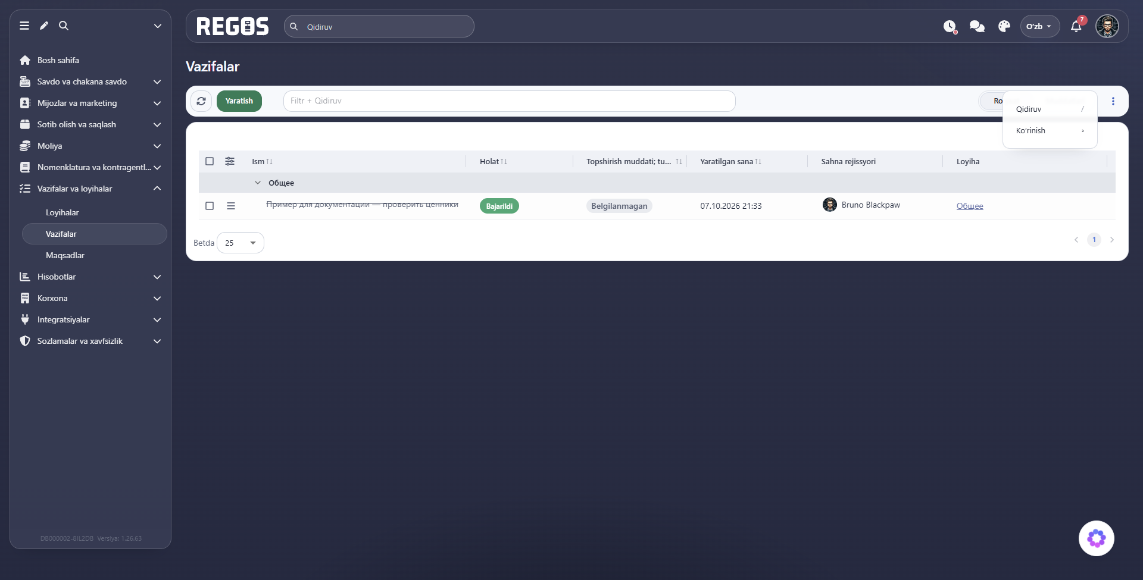Viewport: 1143px width, 580px height.
Task: Click the Filtr + Qidiruv input field
Action: coord(510,101)
